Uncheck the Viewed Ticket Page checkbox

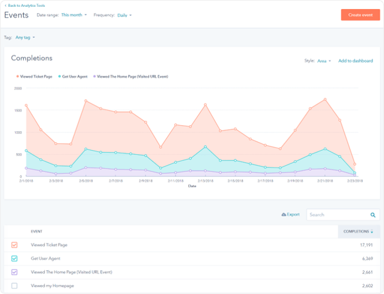point(15,245)
